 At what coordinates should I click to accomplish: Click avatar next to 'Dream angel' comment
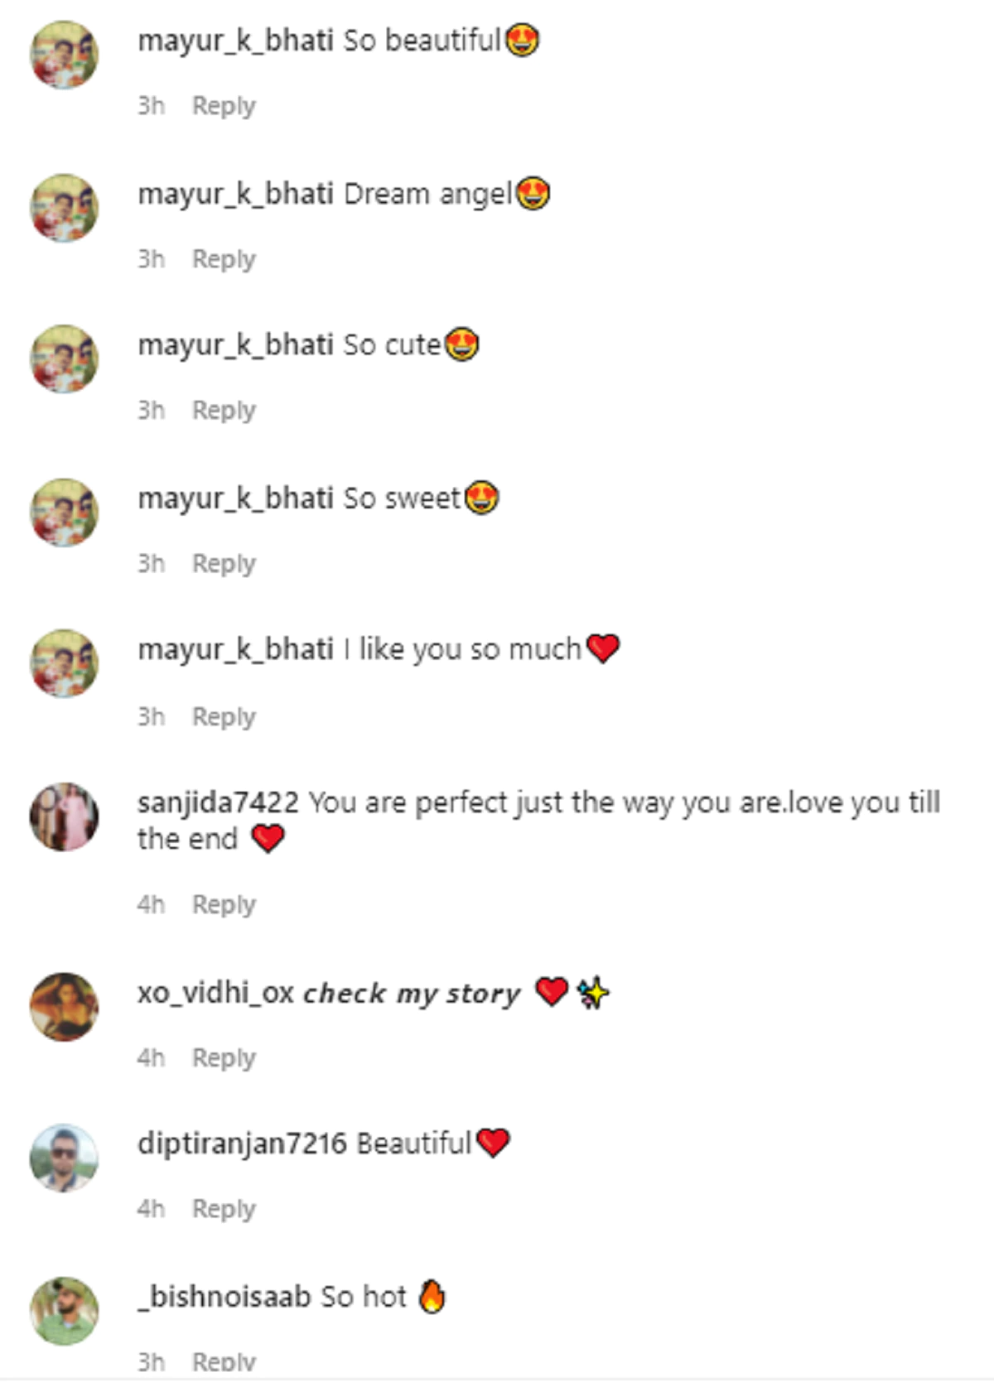(64, 208)
